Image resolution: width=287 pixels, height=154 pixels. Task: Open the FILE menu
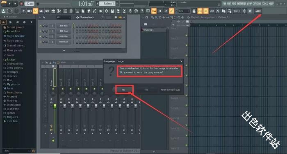[224, 3]
